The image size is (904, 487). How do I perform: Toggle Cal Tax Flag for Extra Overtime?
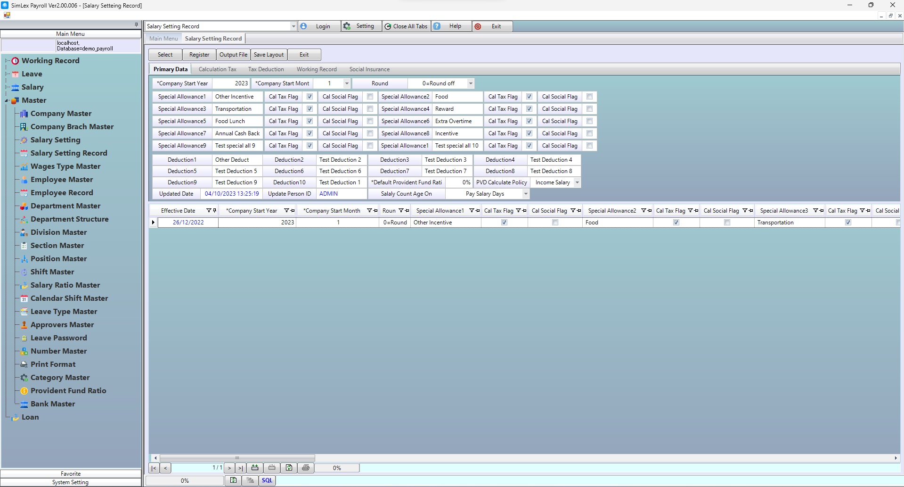pyautogui.click(x=529, y=121)
